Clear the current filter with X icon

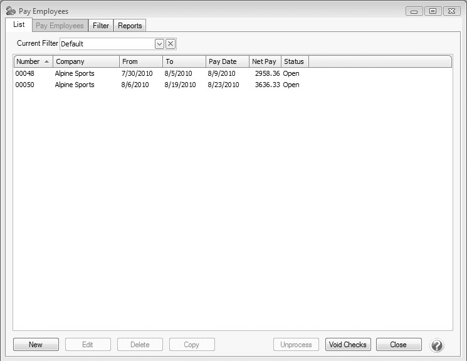tap(171, 44)
